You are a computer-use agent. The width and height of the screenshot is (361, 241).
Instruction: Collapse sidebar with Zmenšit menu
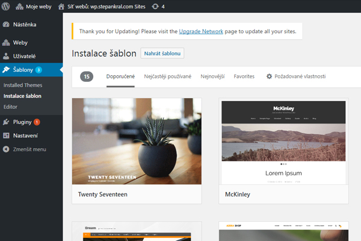[29, 149]
